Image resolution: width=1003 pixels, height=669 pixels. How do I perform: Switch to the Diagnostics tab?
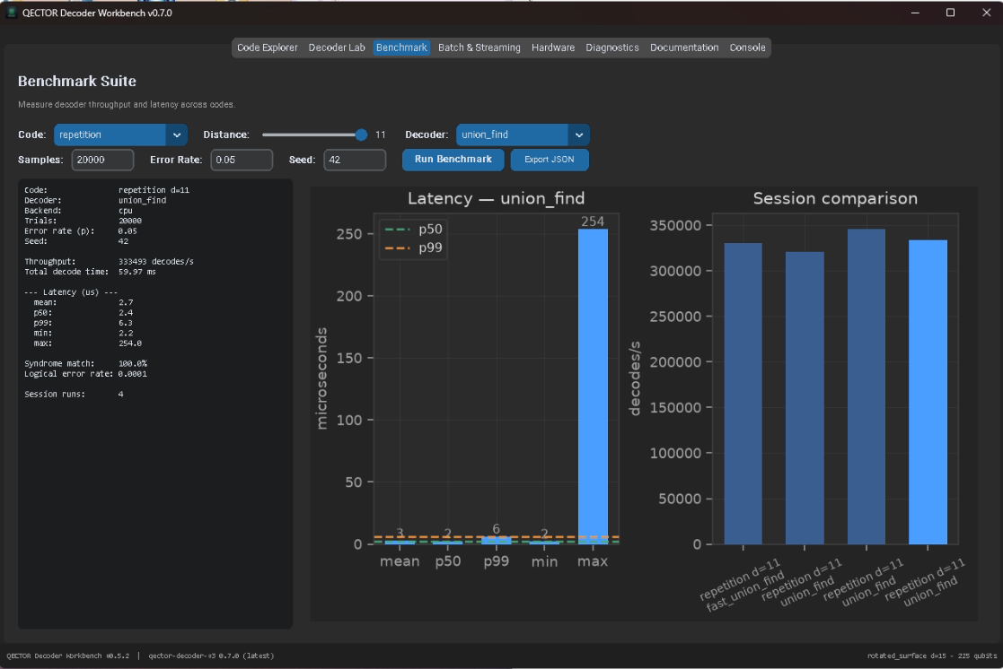coord(612,48)
